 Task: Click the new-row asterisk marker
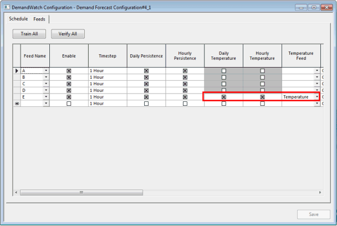[x=17, y=104]
